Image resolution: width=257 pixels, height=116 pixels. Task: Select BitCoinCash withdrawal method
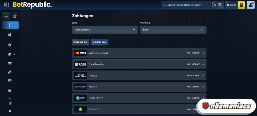[139, 109]
